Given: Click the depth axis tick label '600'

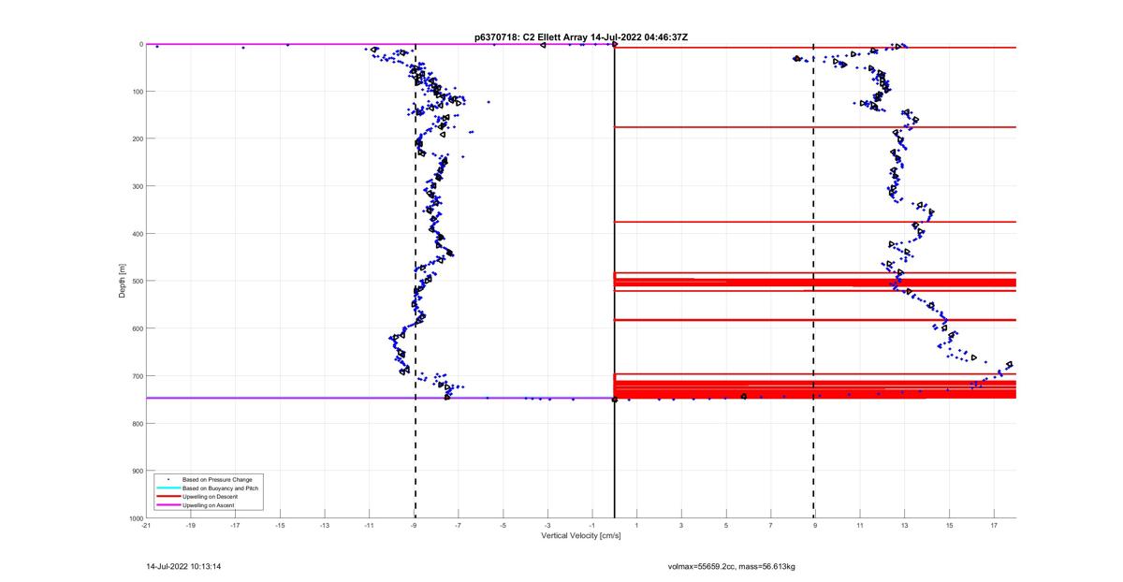Looking at the screenshot, I should tap(137, 328).
